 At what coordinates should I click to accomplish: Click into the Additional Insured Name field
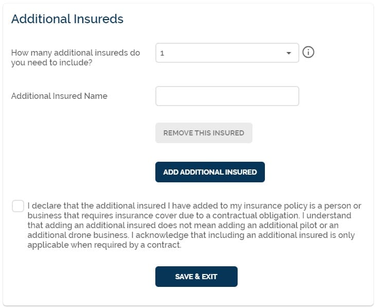click(227, 96)
